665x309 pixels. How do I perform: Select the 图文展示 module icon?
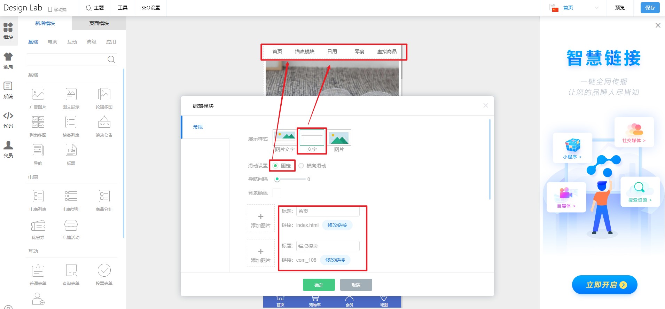pyautogui.click(x=71, y=94)
